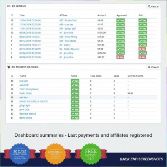Toggle Approved status for $100.00 payment
This screenshot has width=167, height=167.
pyautogui.click(x=121, y=32)
